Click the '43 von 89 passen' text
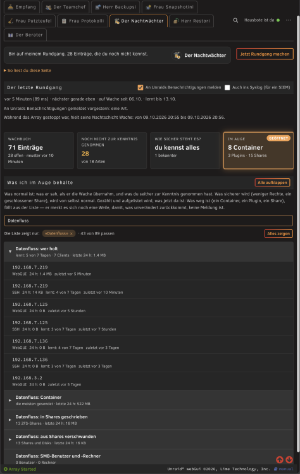The height and width of the screenshot is (474, 300). point(97,234)
